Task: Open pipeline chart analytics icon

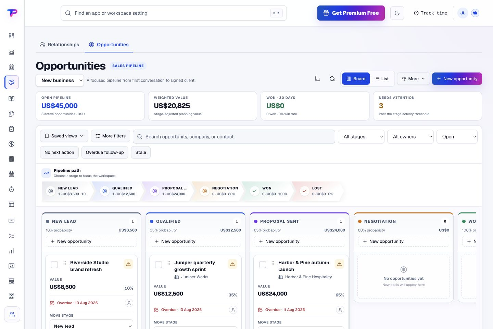Action: tap(317, 79)
